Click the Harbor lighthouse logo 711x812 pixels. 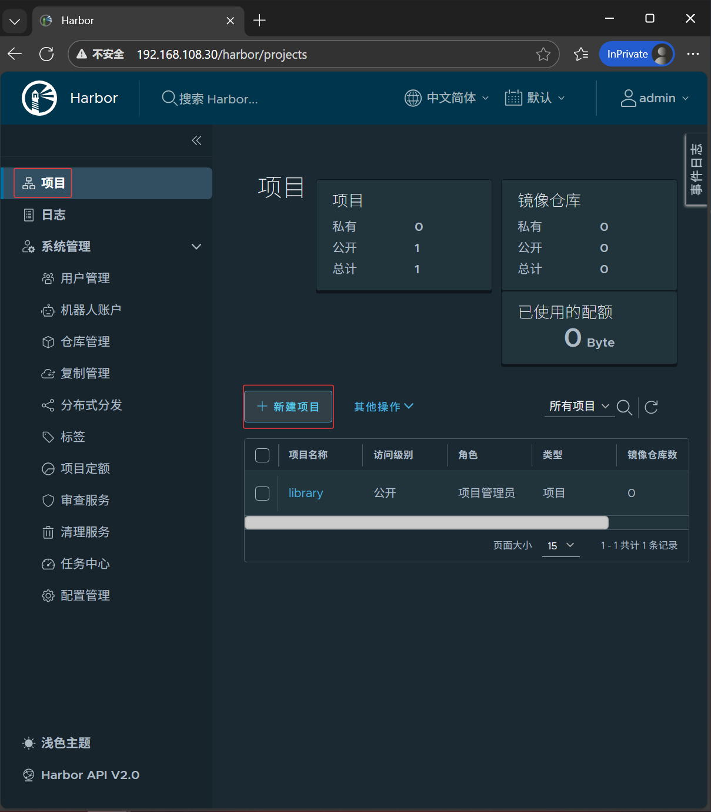tap(39, 98)
